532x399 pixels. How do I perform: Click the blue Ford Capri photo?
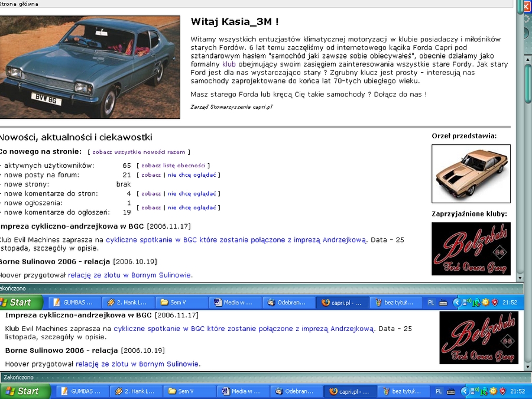90,67
